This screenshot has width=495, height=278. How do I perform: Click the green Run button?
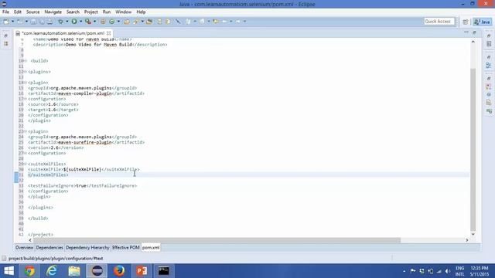74,22
